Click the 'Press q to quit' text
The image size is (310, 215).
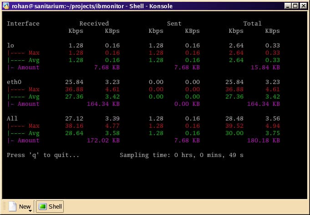pyautogui.click(x=43, y=155)
